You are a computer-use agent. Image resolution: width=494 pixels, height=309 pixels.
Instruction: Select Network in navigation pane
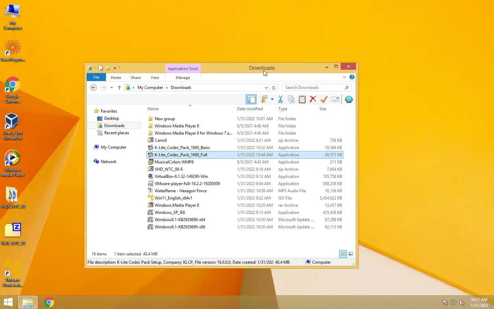pyautogui.click(x=108, y=162)
